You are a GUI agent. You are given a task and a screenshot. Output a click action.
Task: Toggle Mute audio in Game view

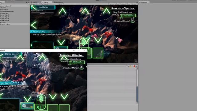click(x=123, y=4)
